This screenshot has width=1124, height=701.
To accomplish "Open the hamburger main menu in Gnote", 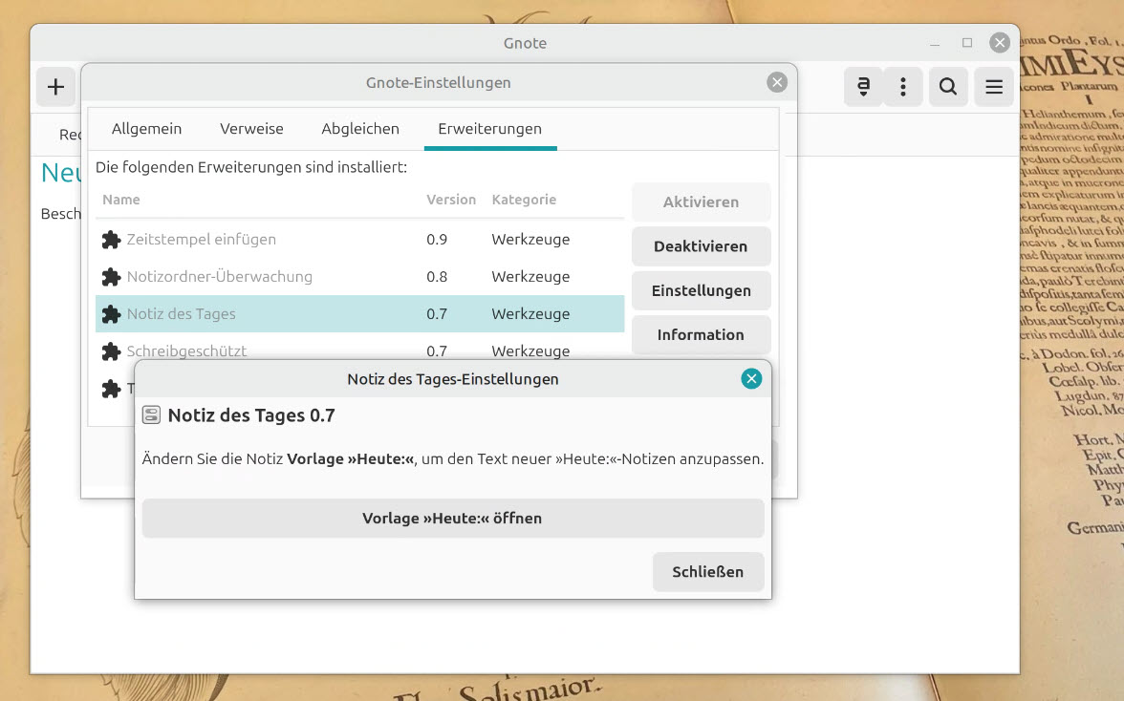I will [x=994, y=87].
